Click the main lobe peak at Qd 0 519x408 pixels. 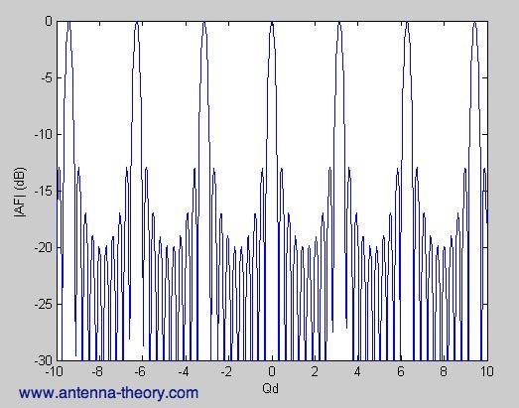coord(272,23)
